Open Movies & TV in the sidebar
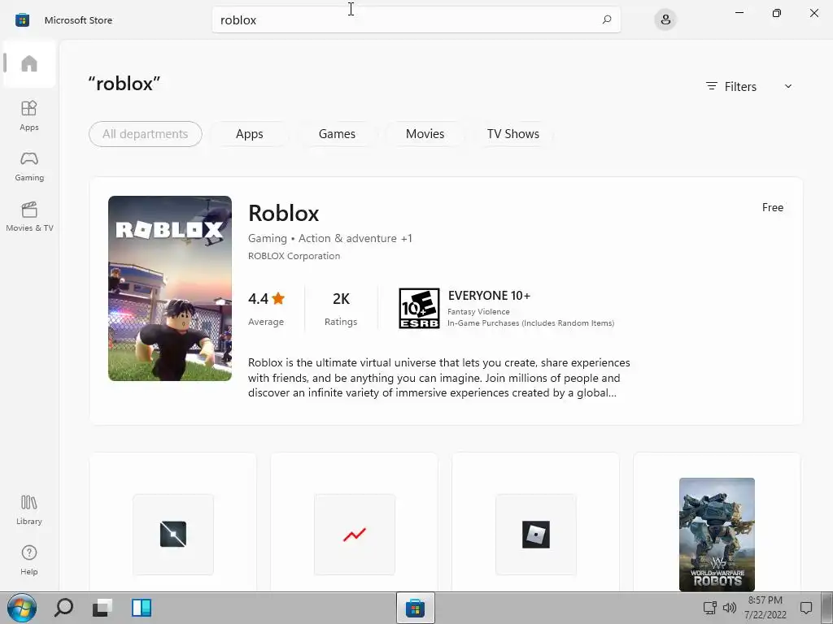 point(29,216)
